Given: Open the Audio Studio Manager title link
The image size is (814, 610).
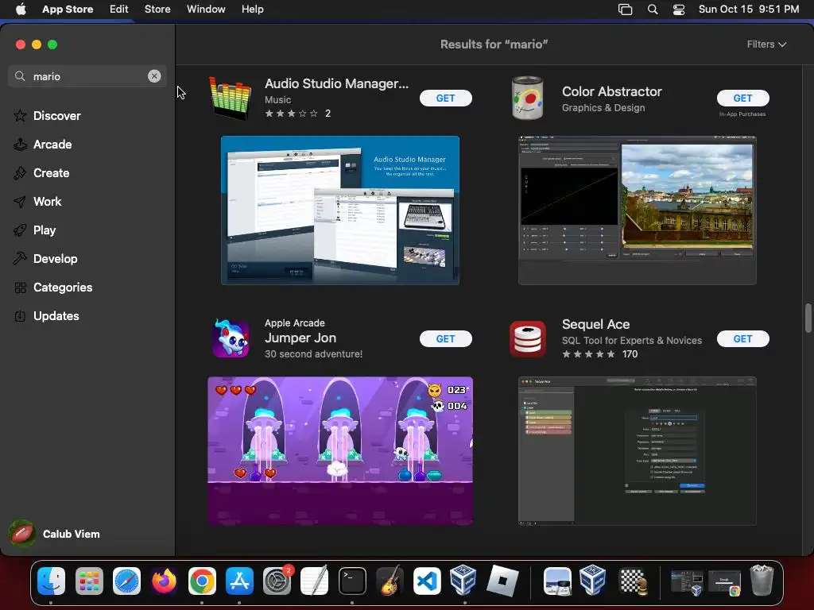Looking at the screenshot, I should (x=336, y=83).
